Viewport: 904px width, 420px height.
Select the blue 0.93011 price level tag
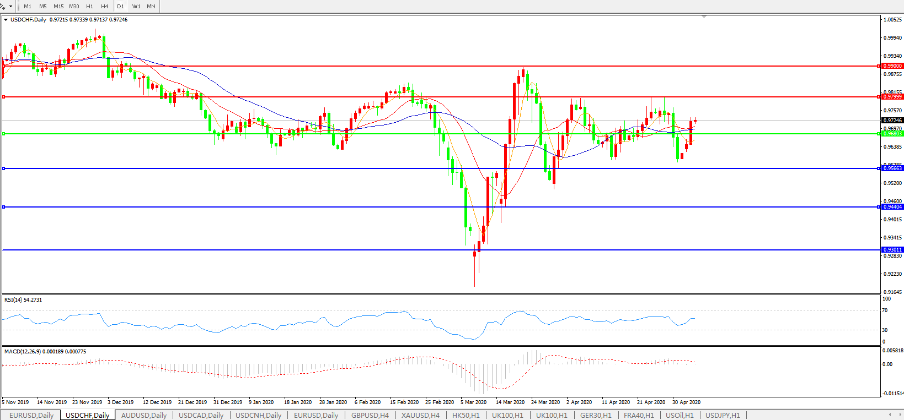[x=892, y=250]
